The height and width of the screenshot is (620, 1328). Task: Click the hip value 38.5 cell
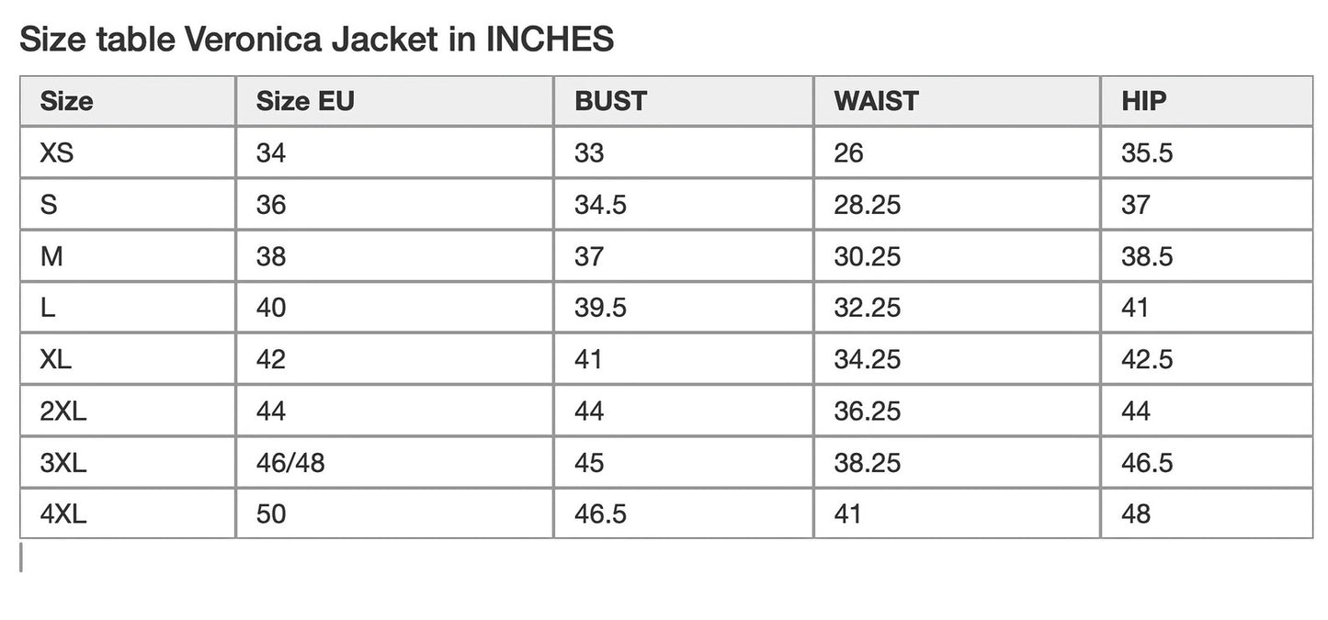click(1147, 255)
